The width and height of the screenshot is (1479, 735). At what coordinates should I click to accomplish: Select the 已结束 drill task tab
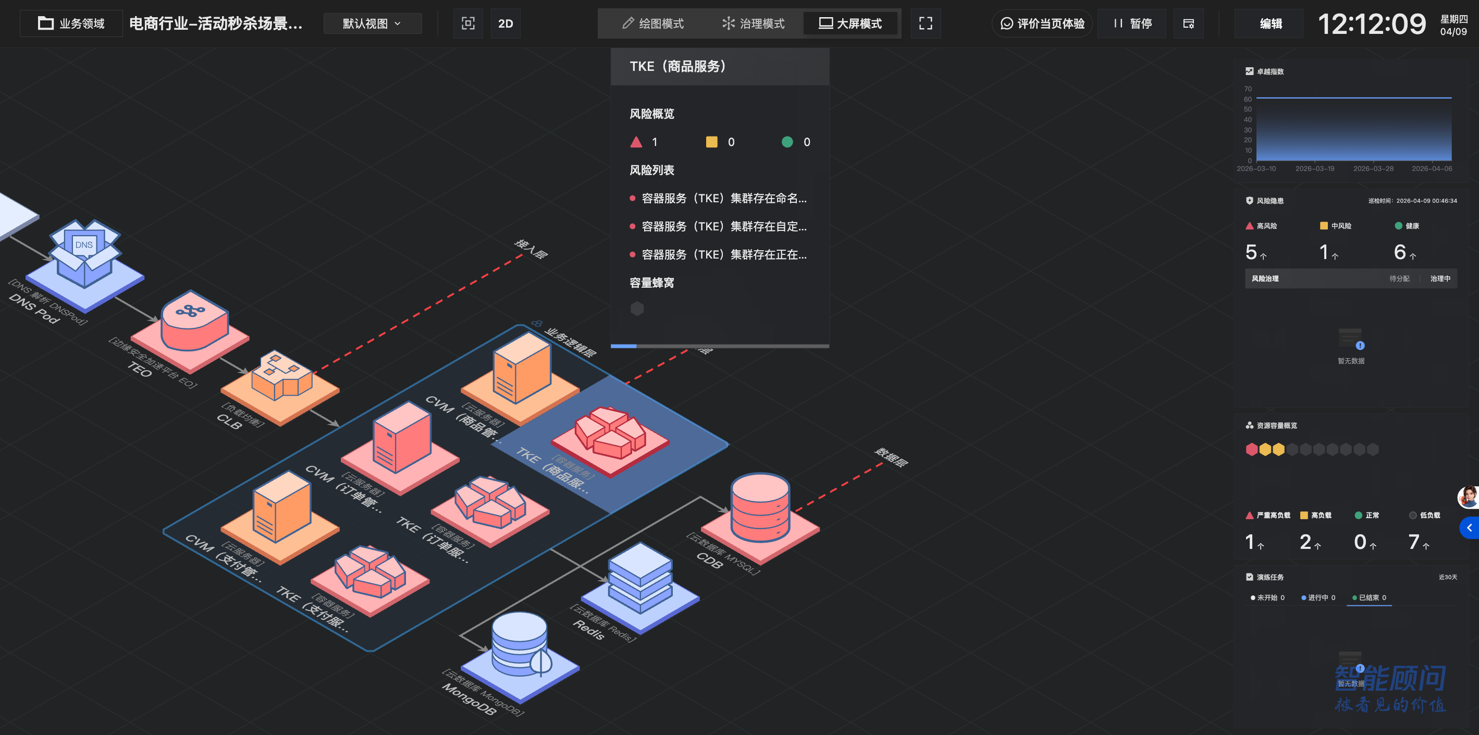point(1369,598)
